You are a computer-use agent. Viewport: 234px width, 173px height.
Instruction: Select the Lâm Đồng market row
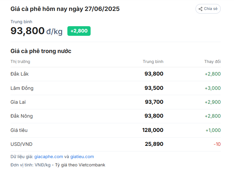click(x=116, y=88)
